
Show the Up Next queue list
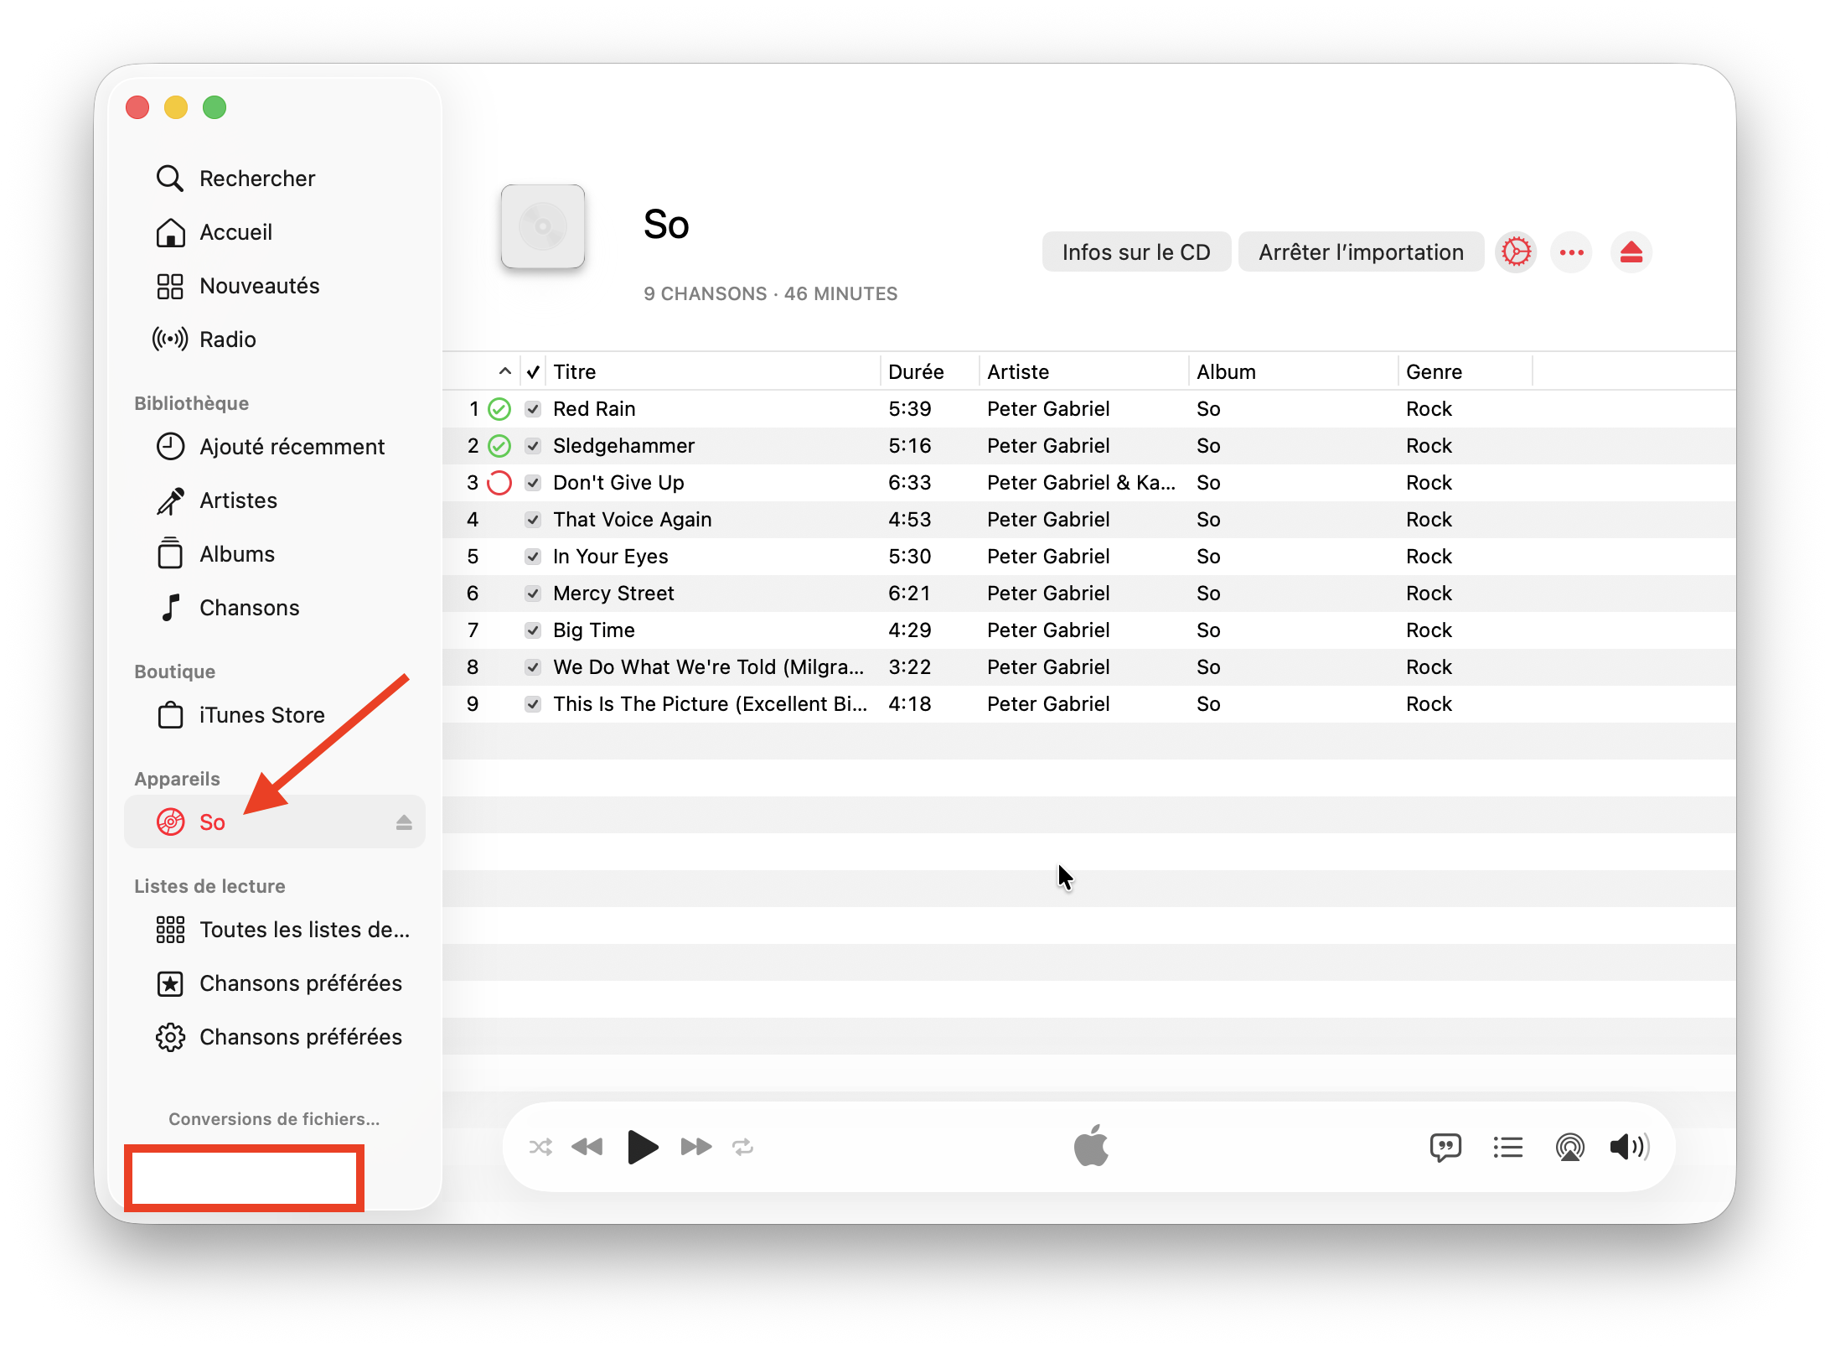pos(1507,1147)
